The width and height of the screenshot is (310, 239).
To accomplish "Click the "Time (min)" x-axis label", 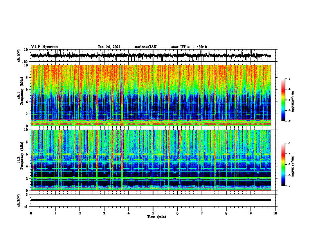I will 157,217.
